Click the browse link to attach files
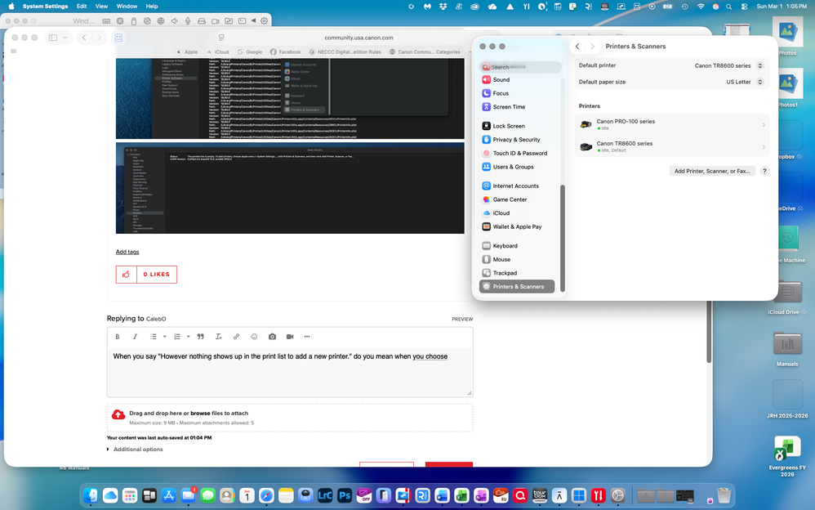815x510 pixels. [200, 414]
